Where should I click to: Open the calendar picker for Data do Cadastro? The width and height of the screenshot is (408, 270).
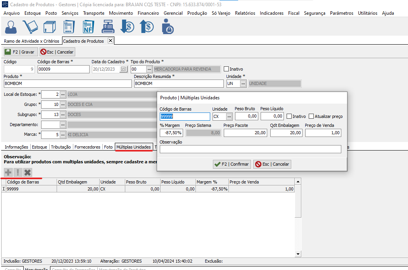[x=123, y=69]
